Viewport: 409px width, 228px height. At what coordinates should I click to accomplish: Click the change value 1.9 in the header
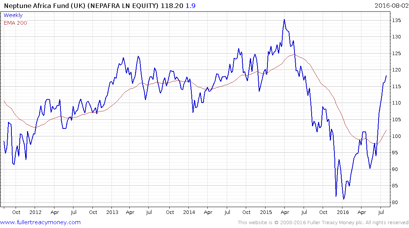tap(190, 6)
